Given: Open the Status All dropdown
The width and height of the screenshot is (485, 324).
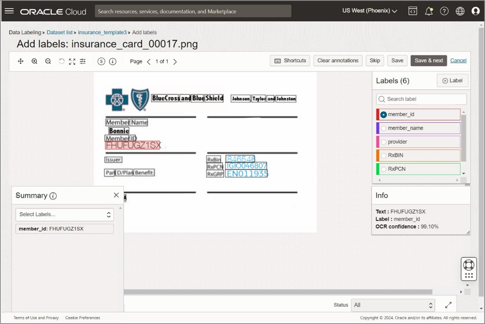Looking at the screenshot, I should pyautogui.click(x=393, y=305).
